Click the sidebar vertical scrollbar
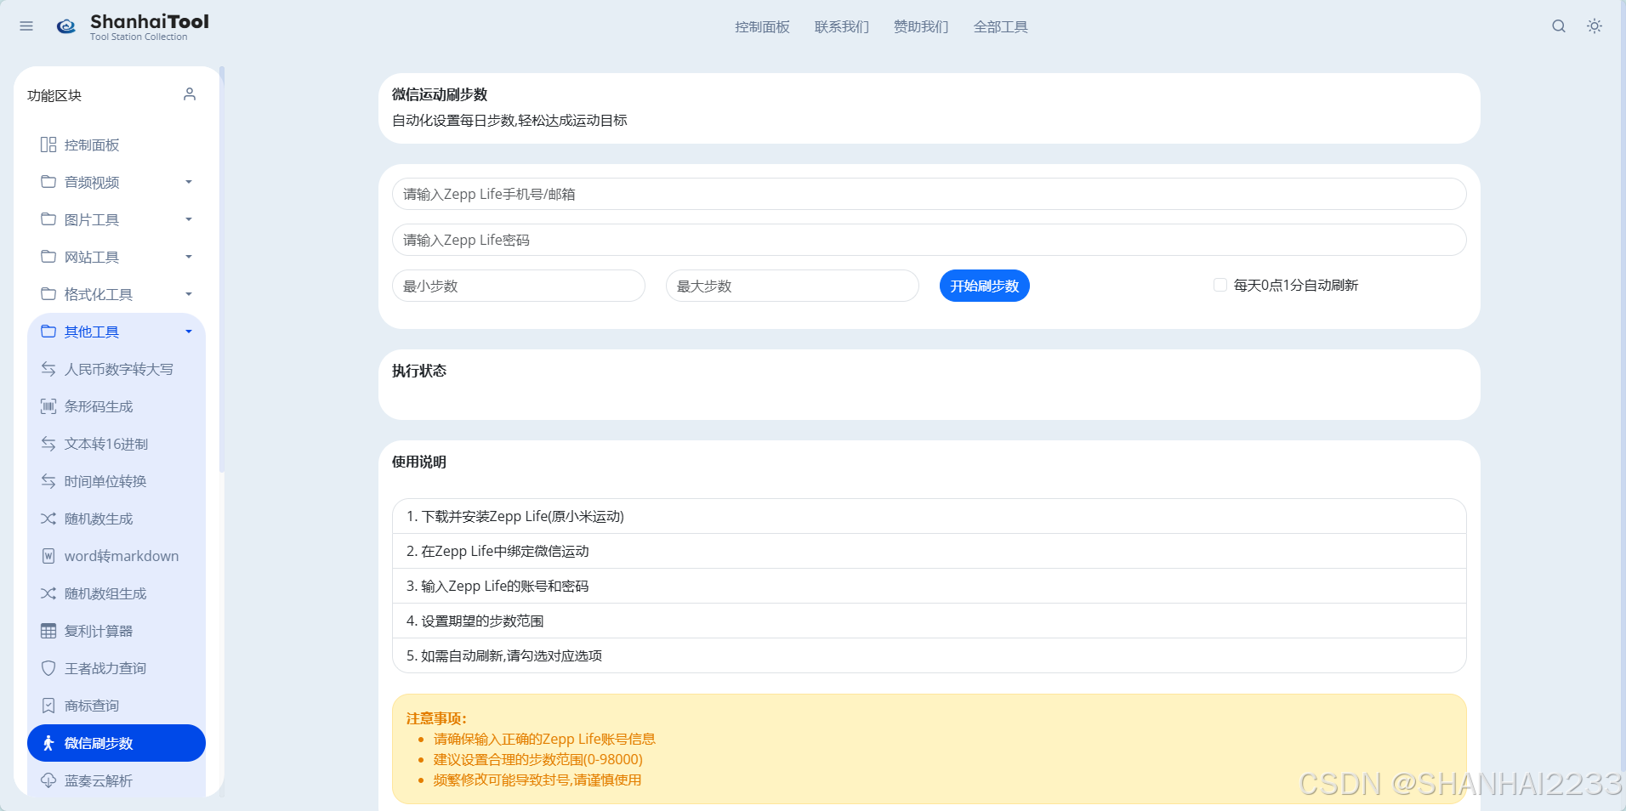This screenshot has width=1626, height=811. [222, 269]
